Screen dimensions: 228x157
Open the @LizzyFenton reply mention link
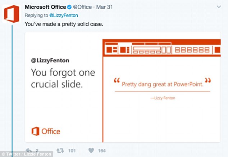coord(64,15)
